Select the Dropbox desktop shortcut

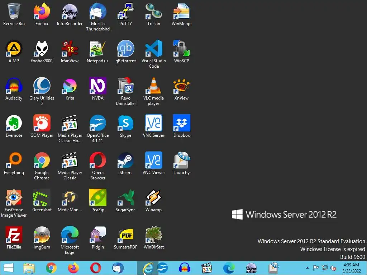pyautogui.click(x=181, y=126)
